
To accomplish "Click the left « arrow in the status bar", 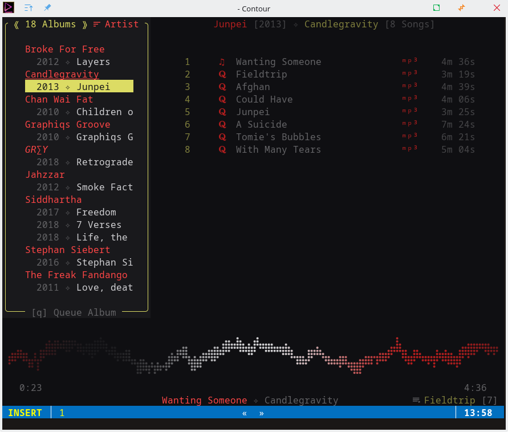I will (x=245, y=413).
